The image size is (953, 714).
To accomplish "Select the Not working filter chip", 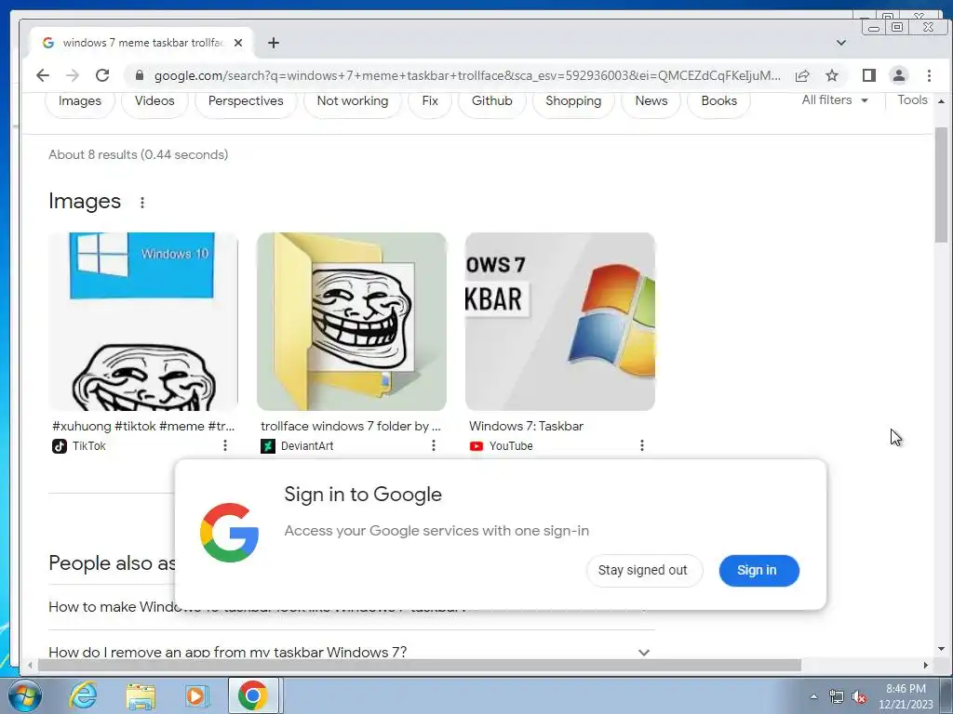I will point(353,100).
